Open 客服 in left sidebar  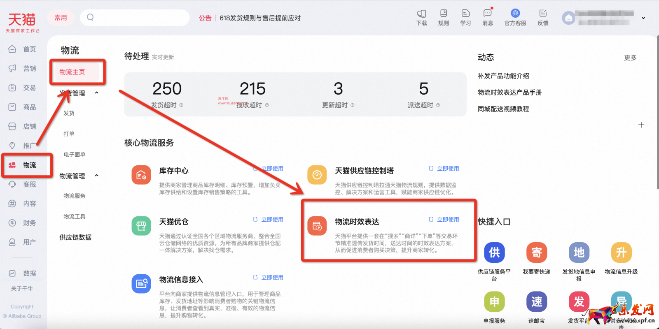23,185
